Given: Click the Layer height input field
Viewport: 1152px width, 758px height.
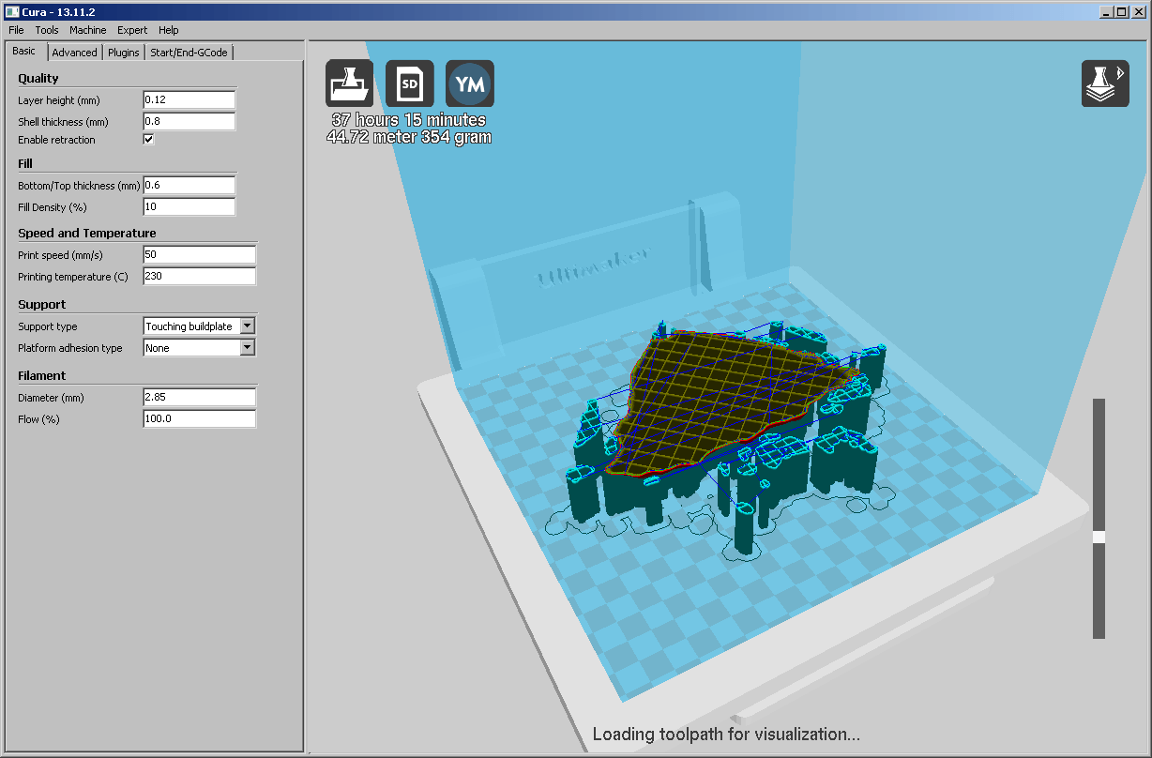Looking at the screenshot, I should (x=189, y=99).
